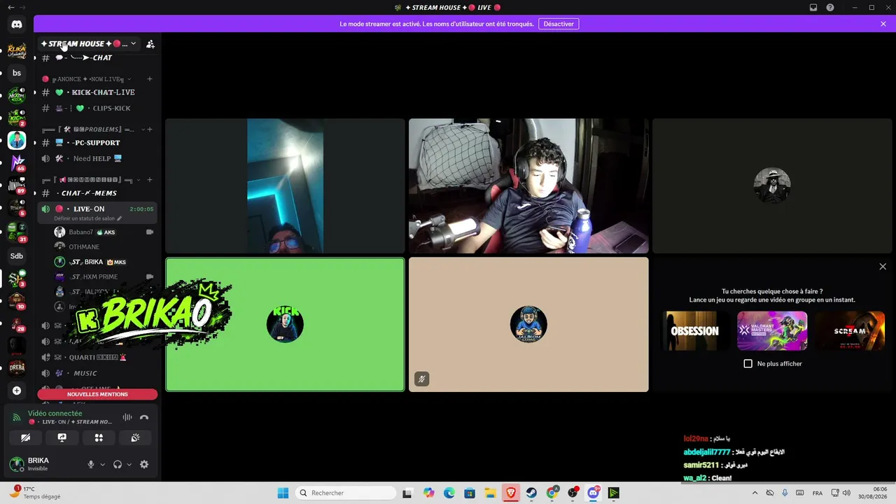Open the CLIPS-KICK channel

[x=97, y=108]
